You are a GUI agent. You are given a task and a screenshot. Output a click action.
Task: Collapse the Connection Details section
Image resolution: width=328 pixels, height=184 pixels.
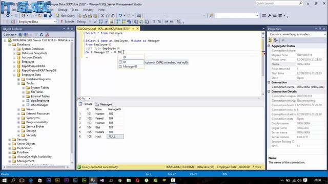tap(269, 91)
